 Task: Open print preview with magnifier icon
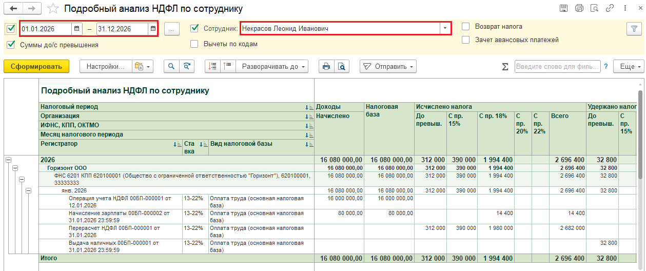[341, 67]
